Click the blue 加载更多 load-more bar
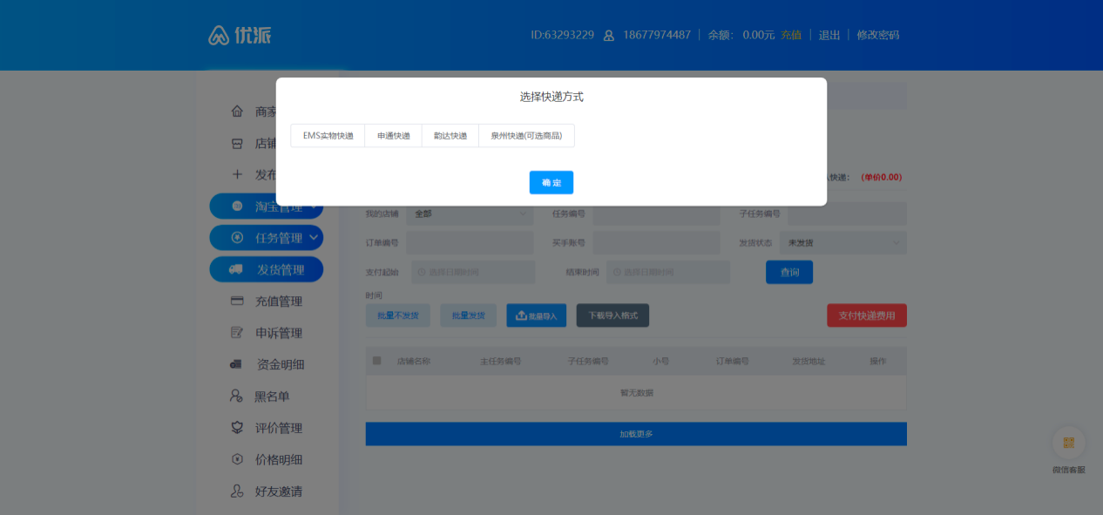Image resolution: width=1103 pixels, height=515 pixels. coord(635,433)
